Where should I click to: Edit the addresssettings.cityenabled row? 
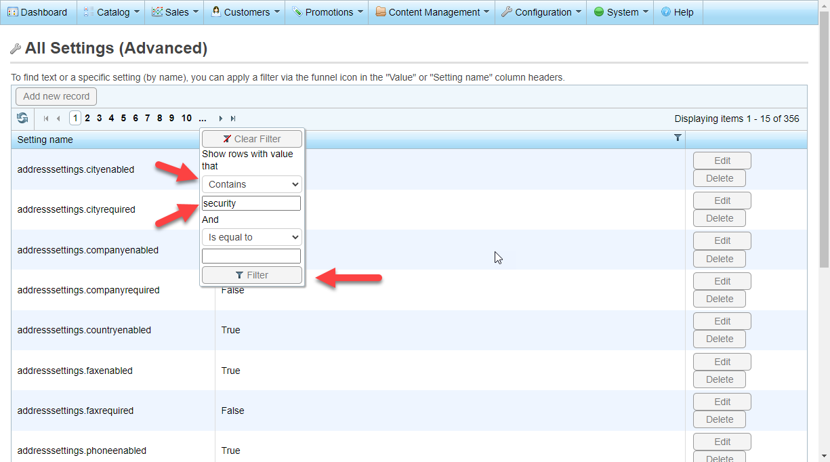[x=722, y=161]
